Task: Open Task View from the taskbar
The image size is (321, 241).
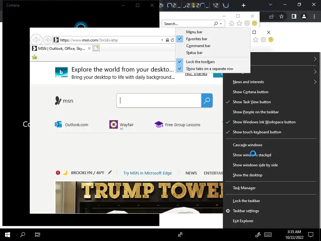Action: click(38, 235)
